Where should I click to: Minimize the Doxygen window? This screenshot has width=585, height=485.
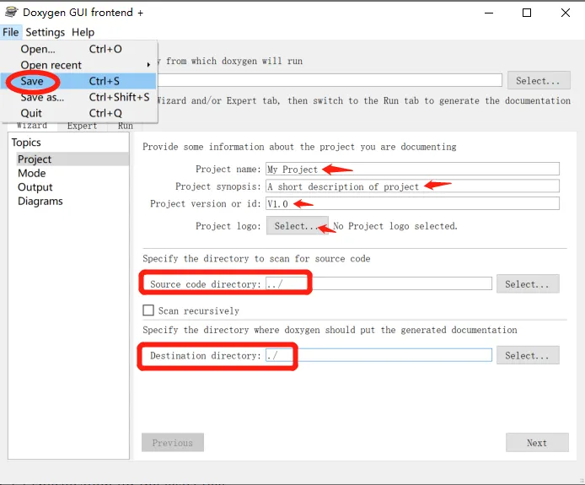(x=489, y=13)
